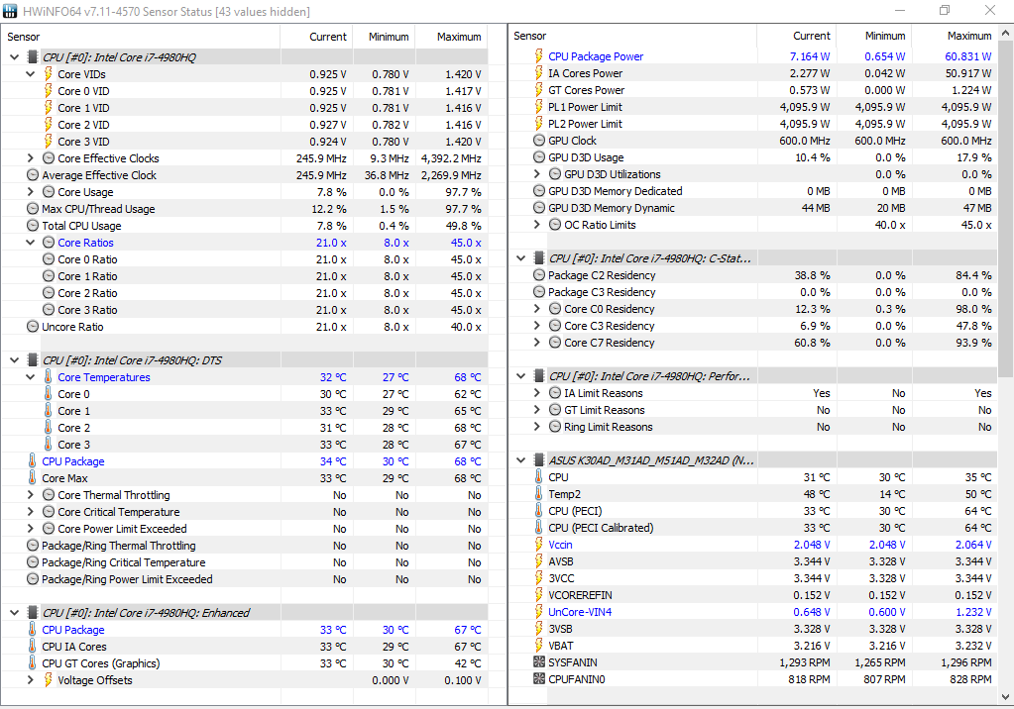
Task: Click the fan icon beside SYSFANIN
Action: coord(539,662)
